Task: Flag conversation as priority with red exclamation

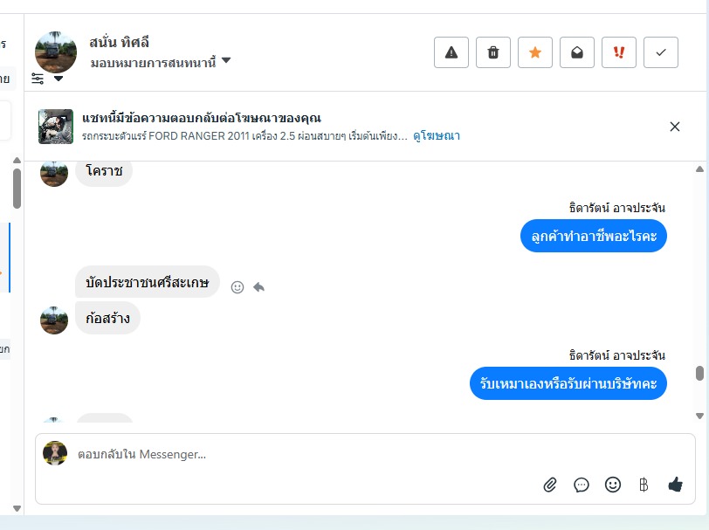Action: tap(619, 52)
